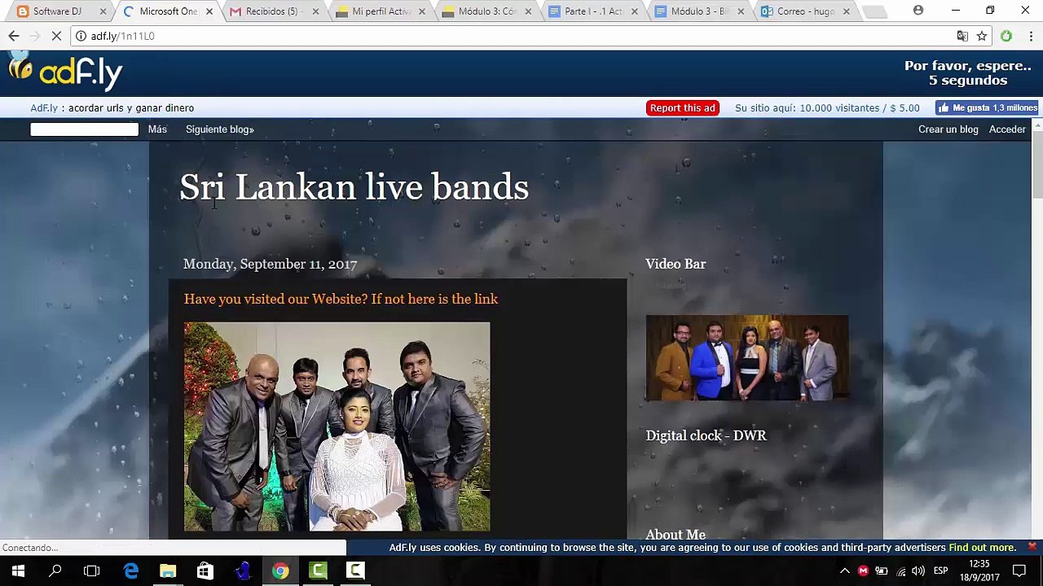This screenshot has height=586, width=1043.
Task: Open the Windows Action Center notifications
Action: point(1019,571)
